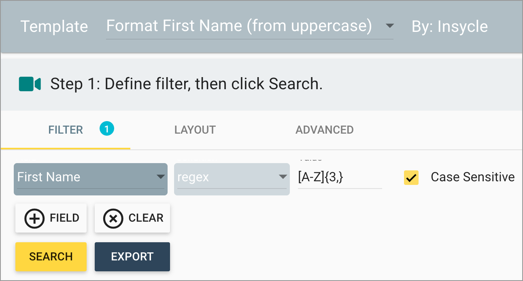Click the yellow SEARCH button

pos(51,256)
